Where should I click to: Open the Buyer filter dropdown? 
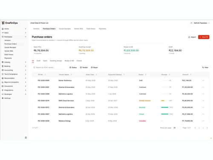(94, 67)
